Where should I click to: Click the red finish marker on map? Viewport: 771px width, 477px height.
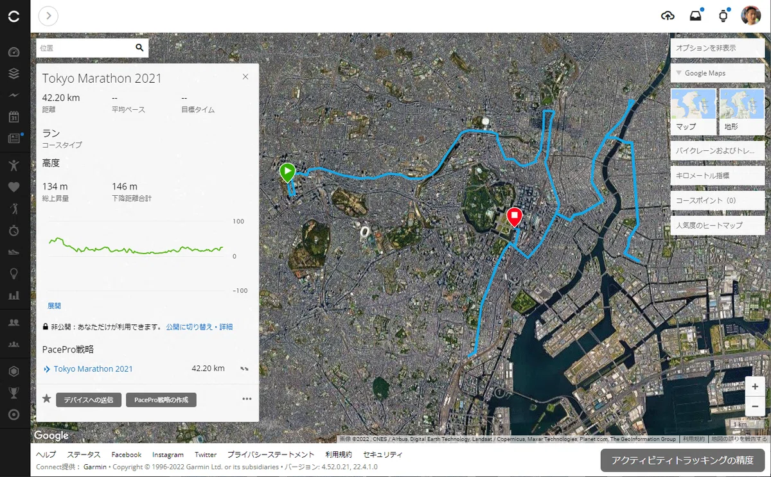click(514, 218)
